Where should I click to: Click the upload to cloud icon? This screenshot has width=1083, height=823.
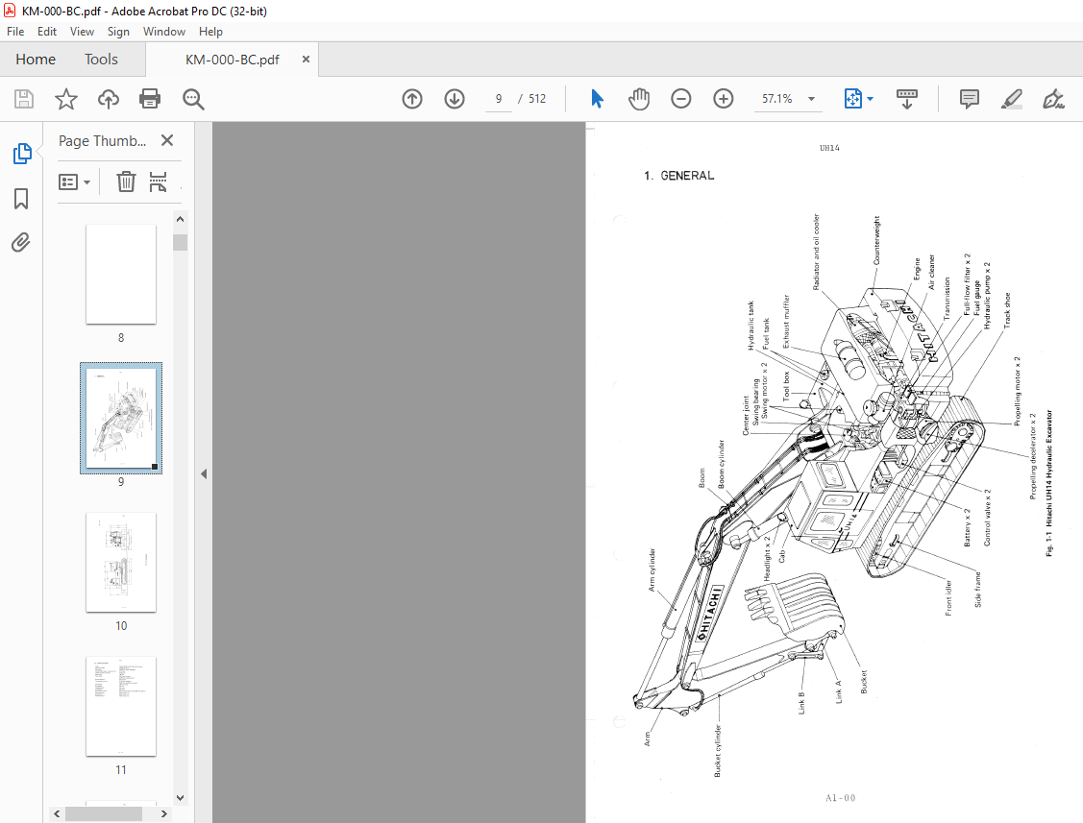click(109, 99)
